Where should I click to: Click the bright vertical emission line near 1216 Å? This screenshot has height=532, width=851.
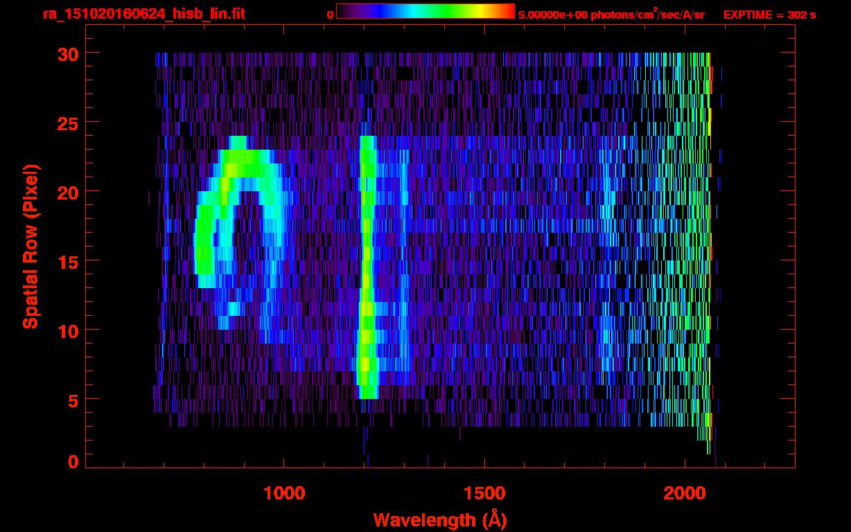[367, 267]
